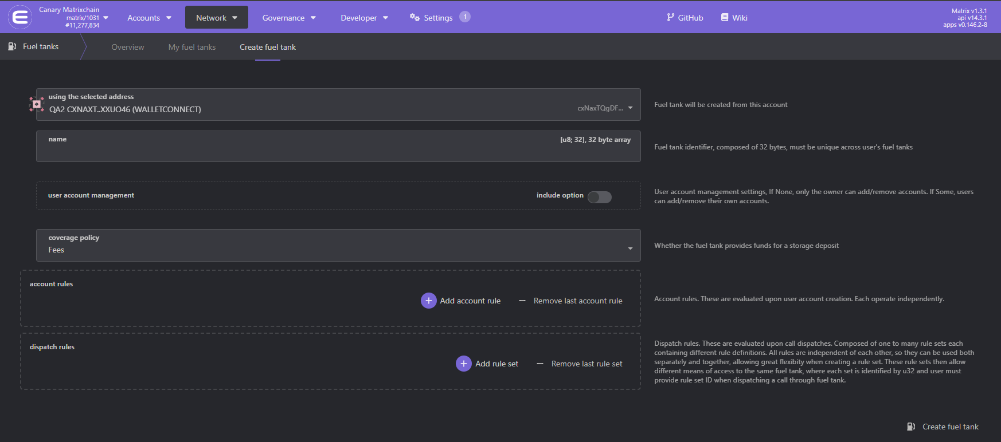Viewport: 1001px width, 442px height.
Task: Open the selected address dropdown
Action: 338,104
